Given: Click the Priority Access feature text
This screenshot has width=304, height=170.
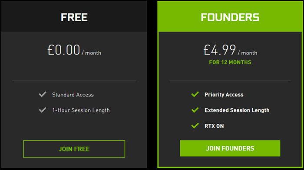Looking at the screenshot, I should point(224,95).
